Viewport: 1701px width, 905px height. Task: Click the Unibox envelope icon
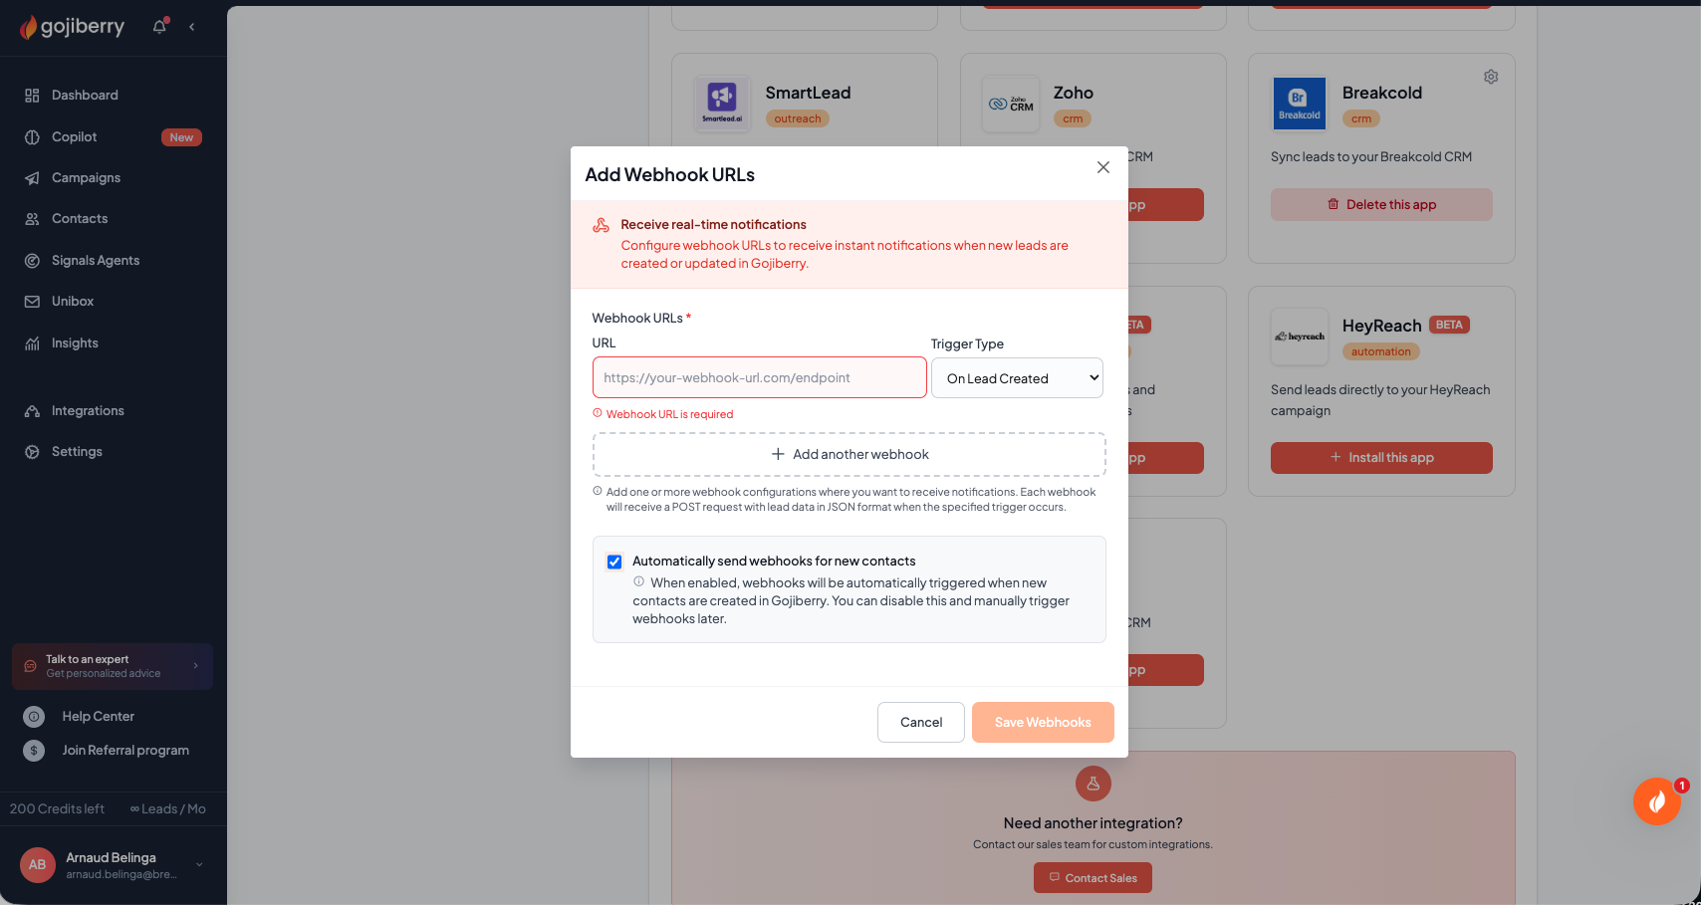(x=32, y=302)
